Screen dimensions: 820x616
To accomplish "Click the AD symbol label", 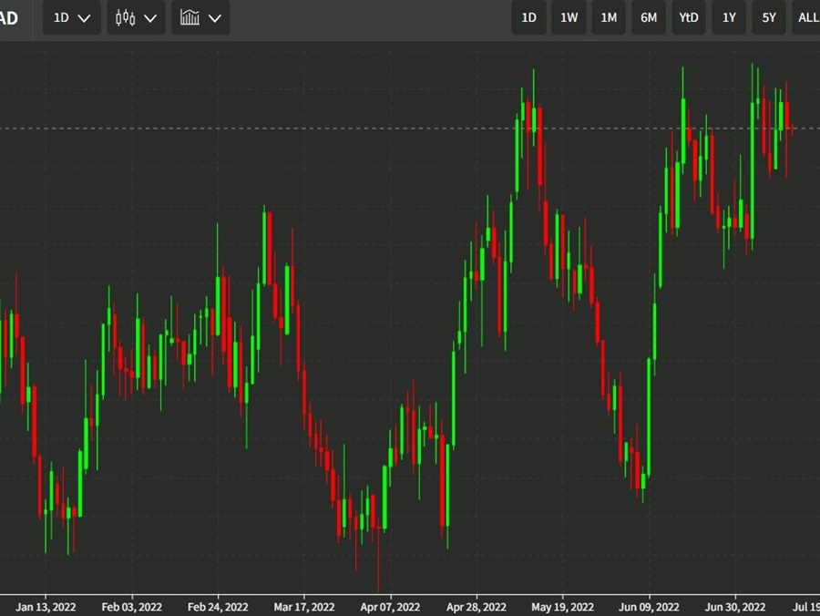I will pos(9,18).
